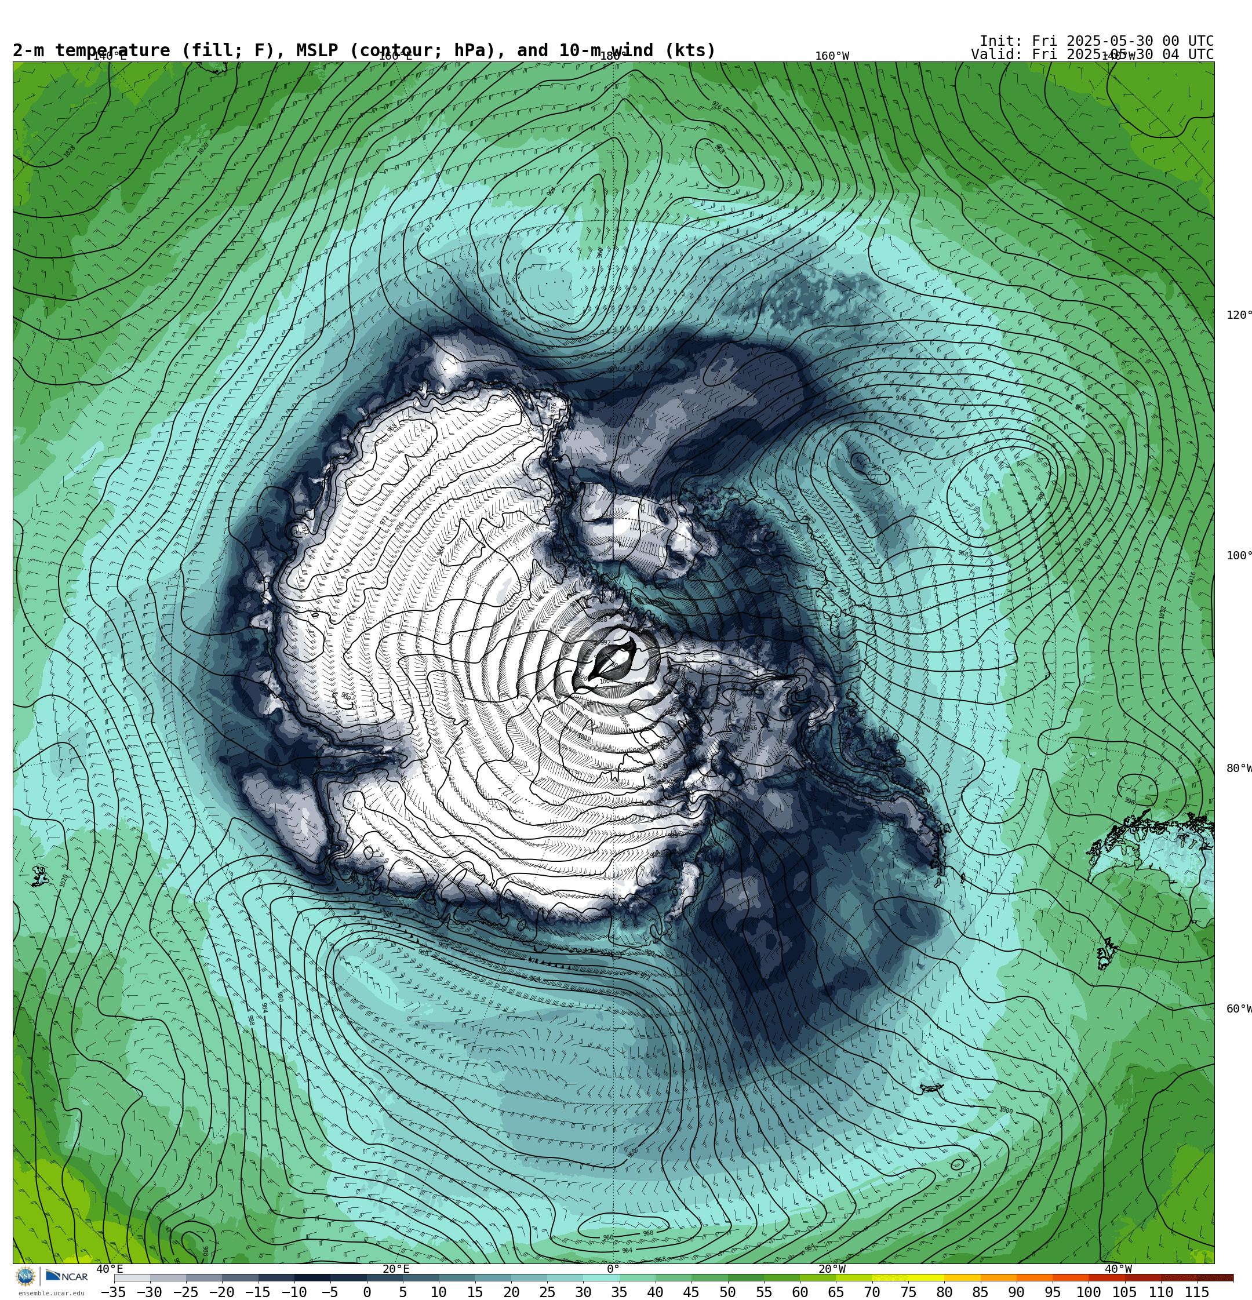Click the '20°E' longitude label at bottom
1252x1300 pixels.
pos(395,1269)
